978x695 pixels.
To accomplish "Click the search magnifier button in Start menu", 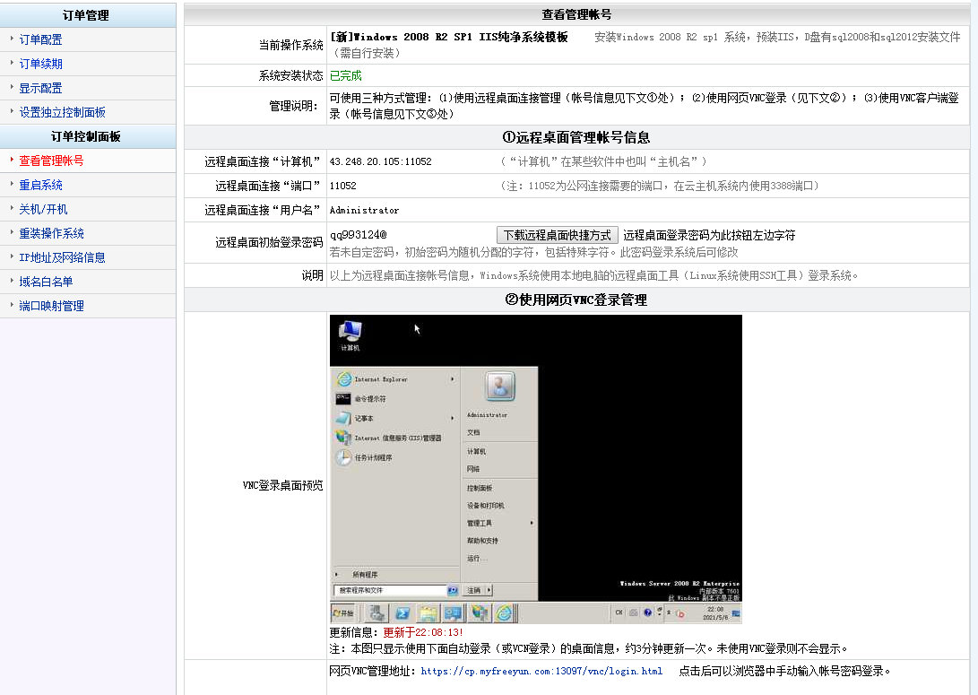I will 453,590.
